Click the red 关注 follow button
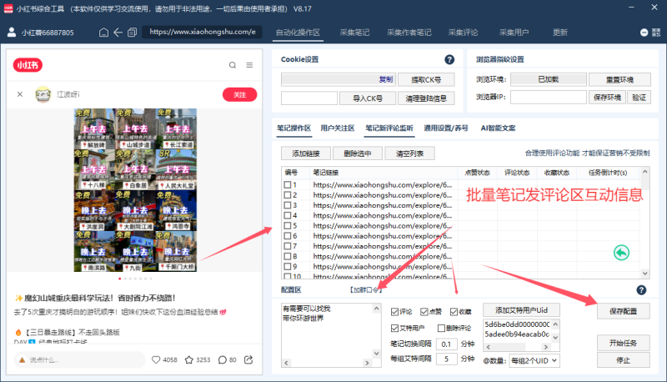 [x=239, y=94]
